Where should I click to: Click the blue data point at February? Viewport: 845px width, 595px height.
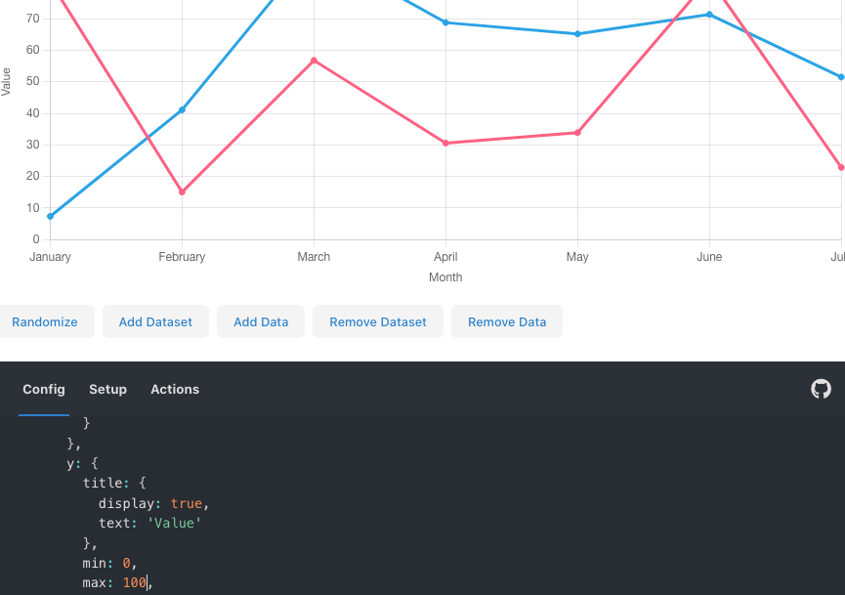pos(182,110)
